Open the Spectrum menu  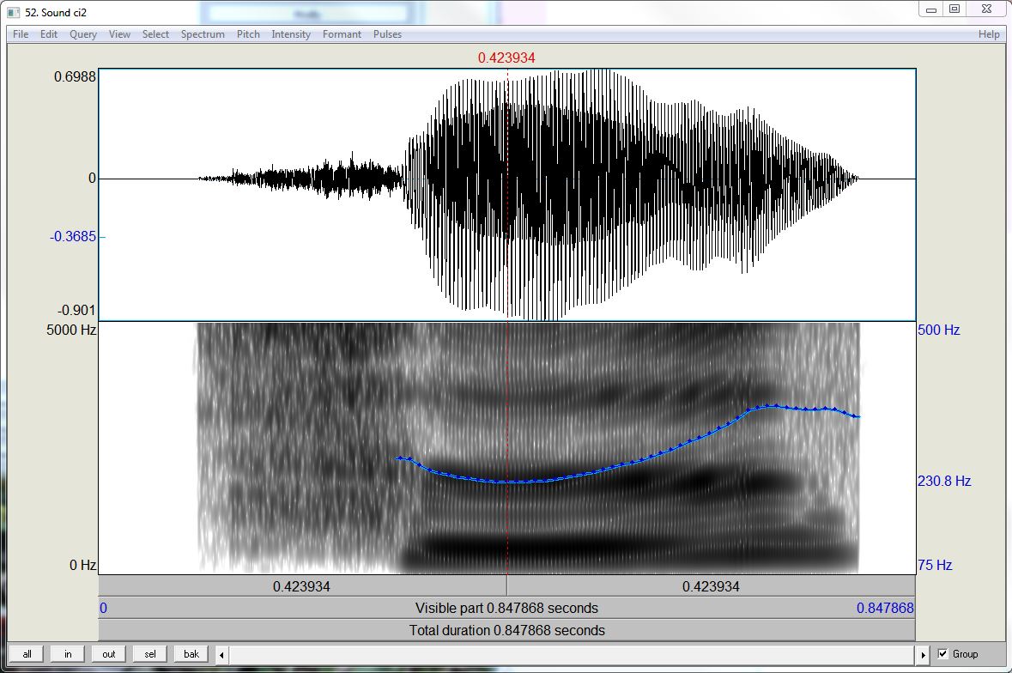click(x=203, y=34)
